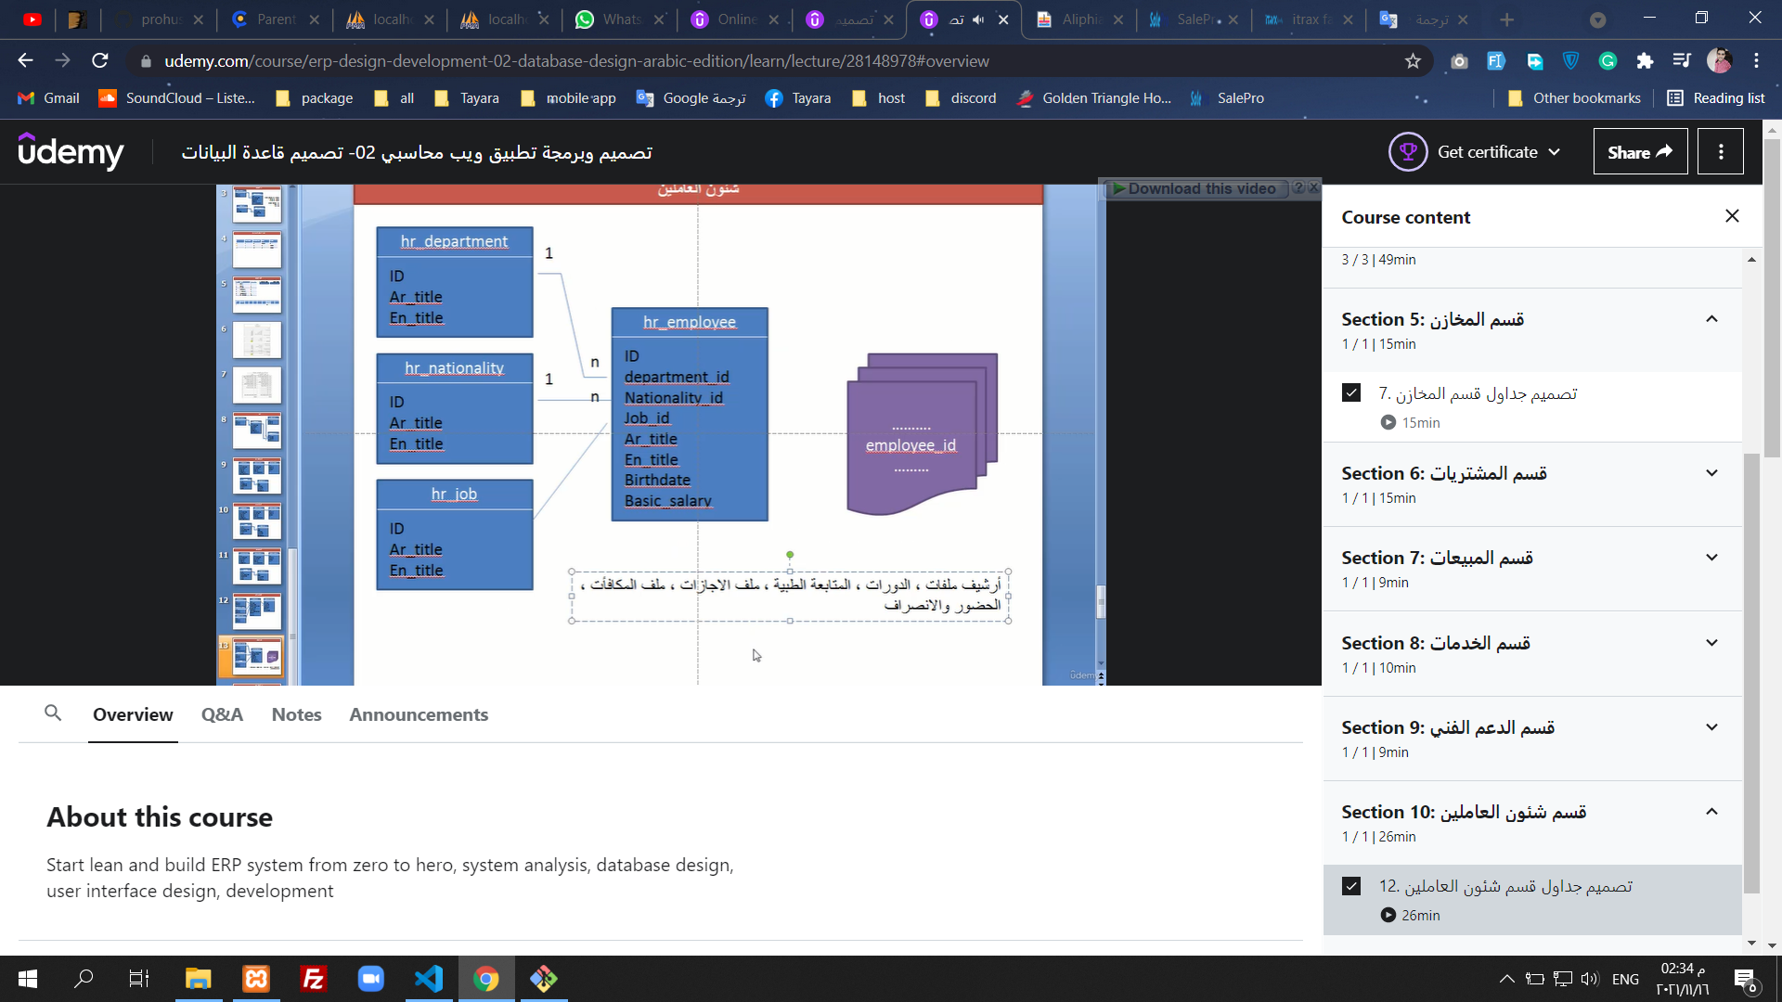Click the Get certificate trophy icon

pos(1408,152)
